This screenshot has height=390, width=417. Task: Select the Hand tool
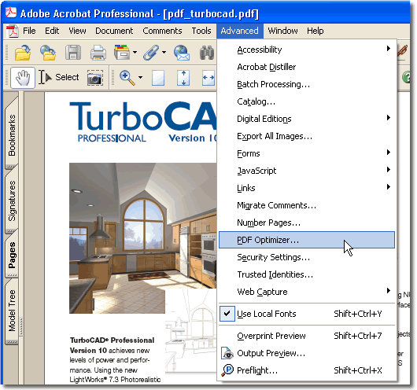(x=23, y=78)
